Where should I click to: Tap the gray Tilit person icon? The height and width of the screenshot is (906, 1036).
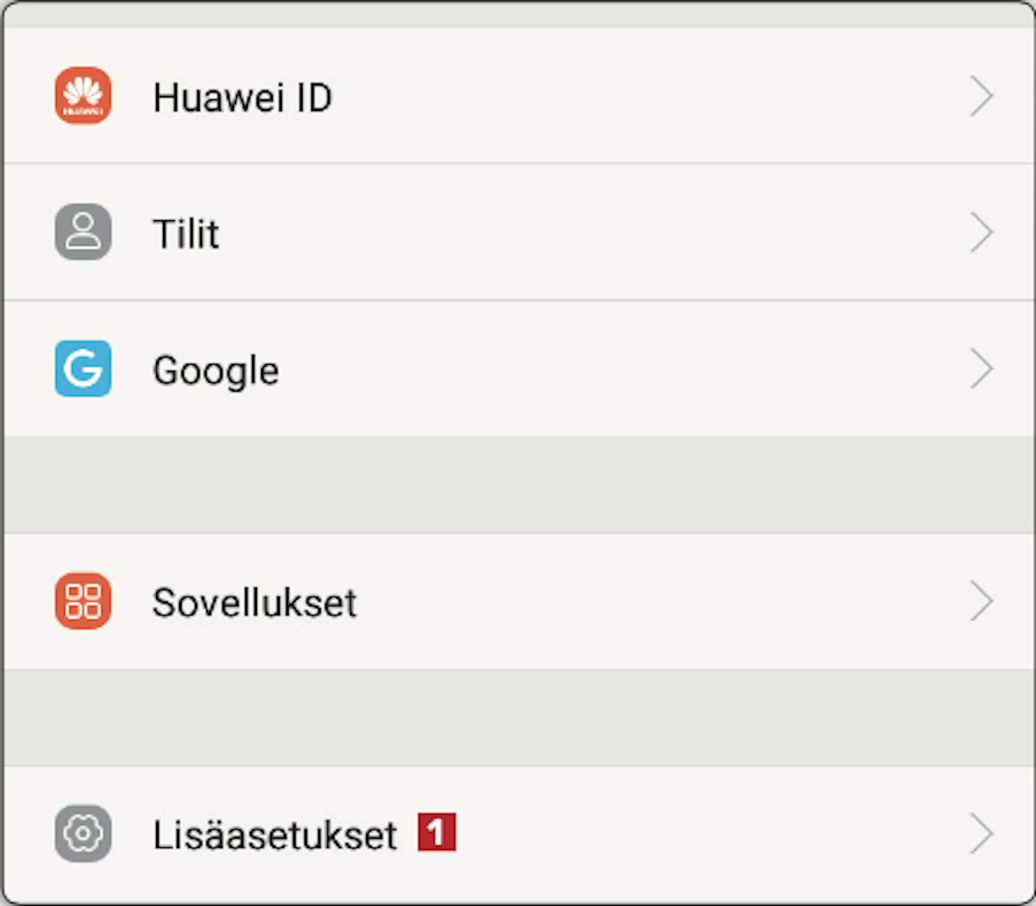click(83, 232)
